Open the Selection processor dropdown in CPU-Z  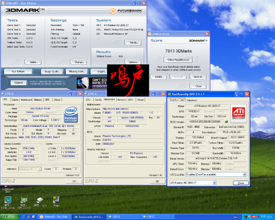tap(30, 169)
